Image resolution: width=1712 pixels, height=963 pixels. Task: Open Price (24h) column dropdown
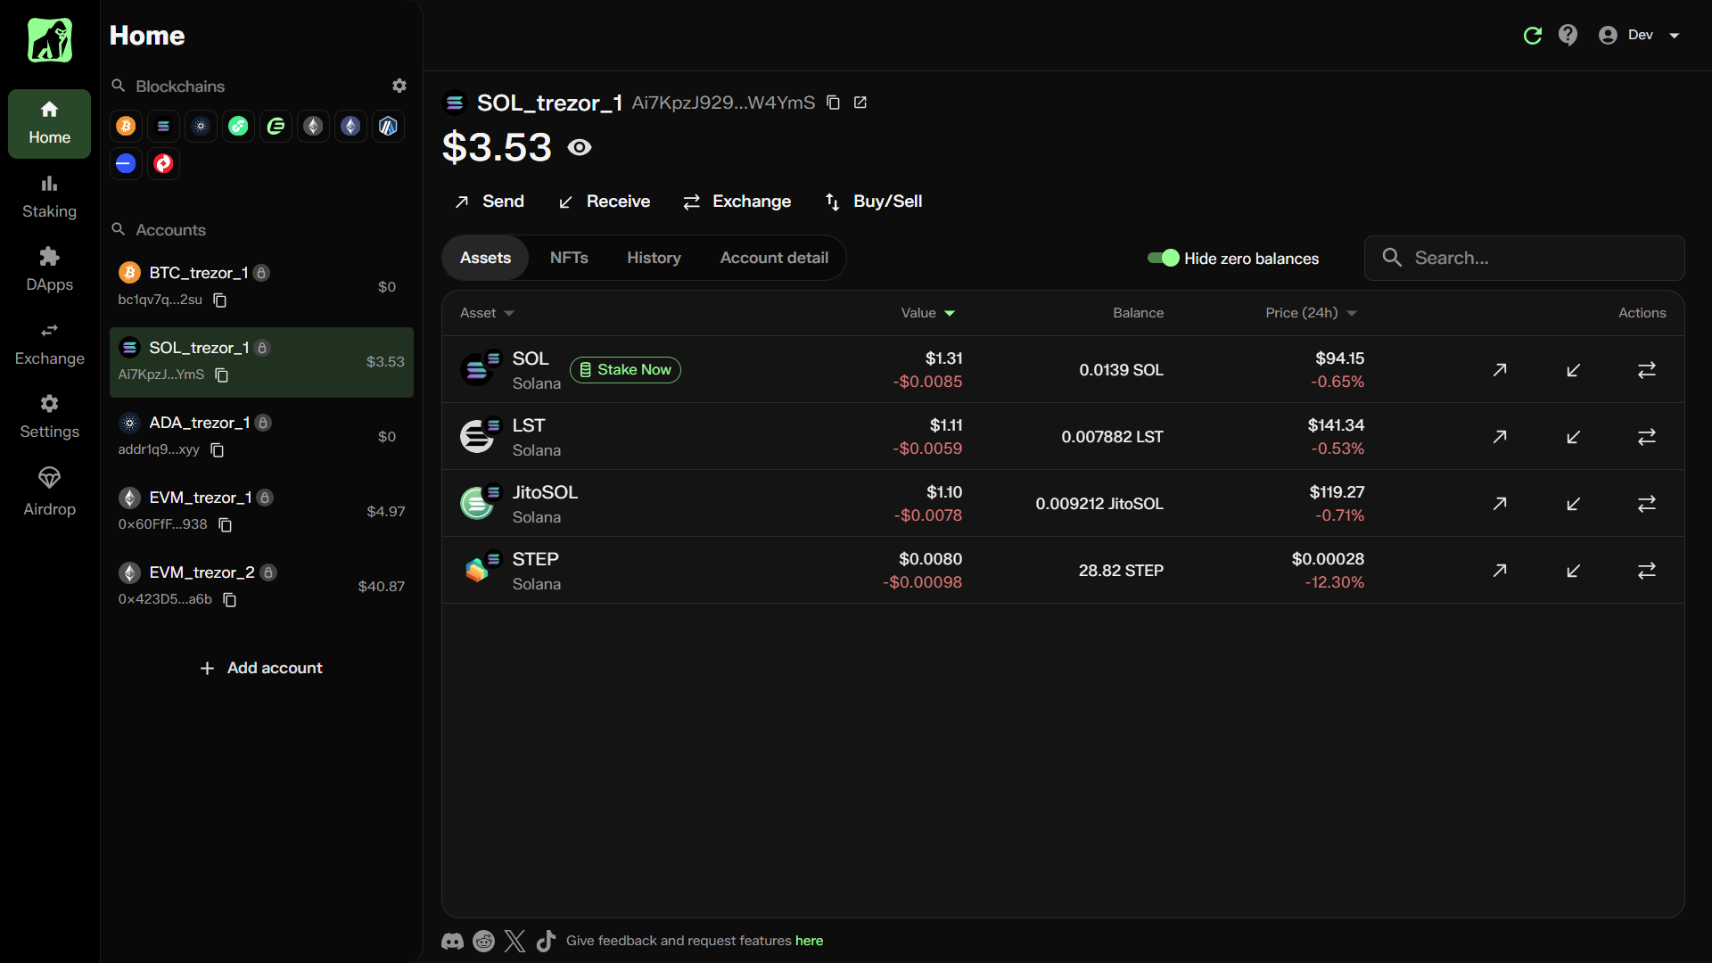click(x=1352, y=313)
